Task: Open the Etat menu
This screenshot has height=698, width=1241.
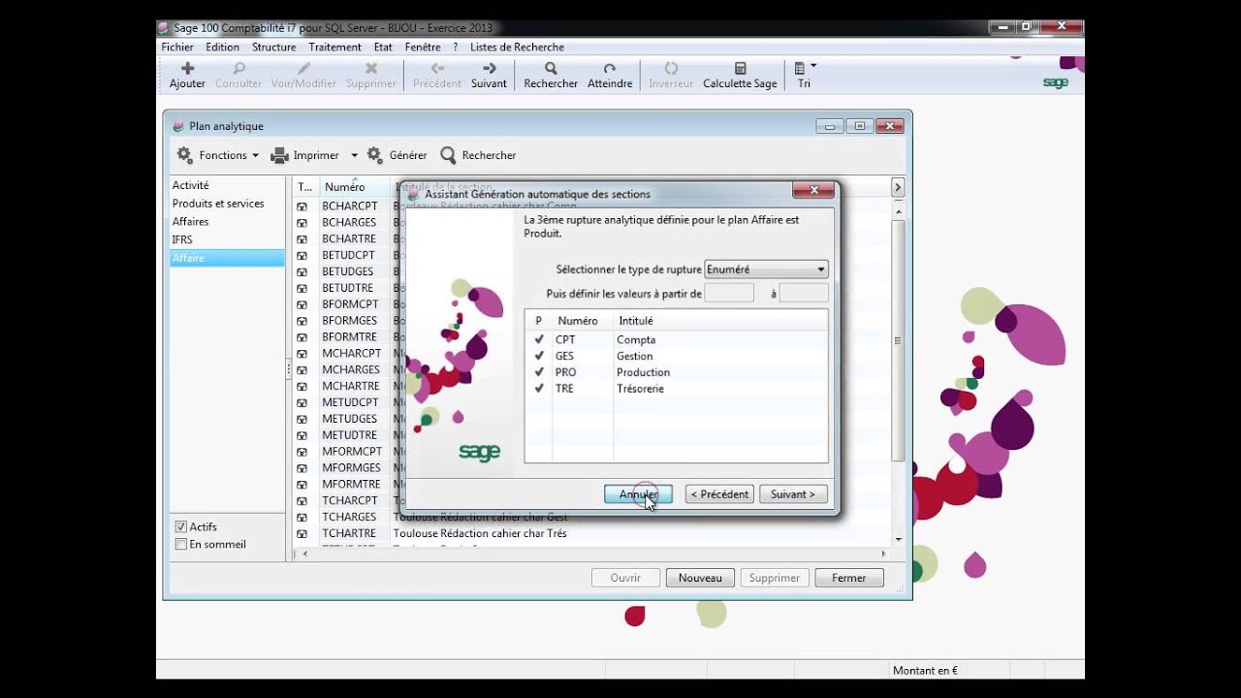Action: pyautogui.click(x=383, y=47)
